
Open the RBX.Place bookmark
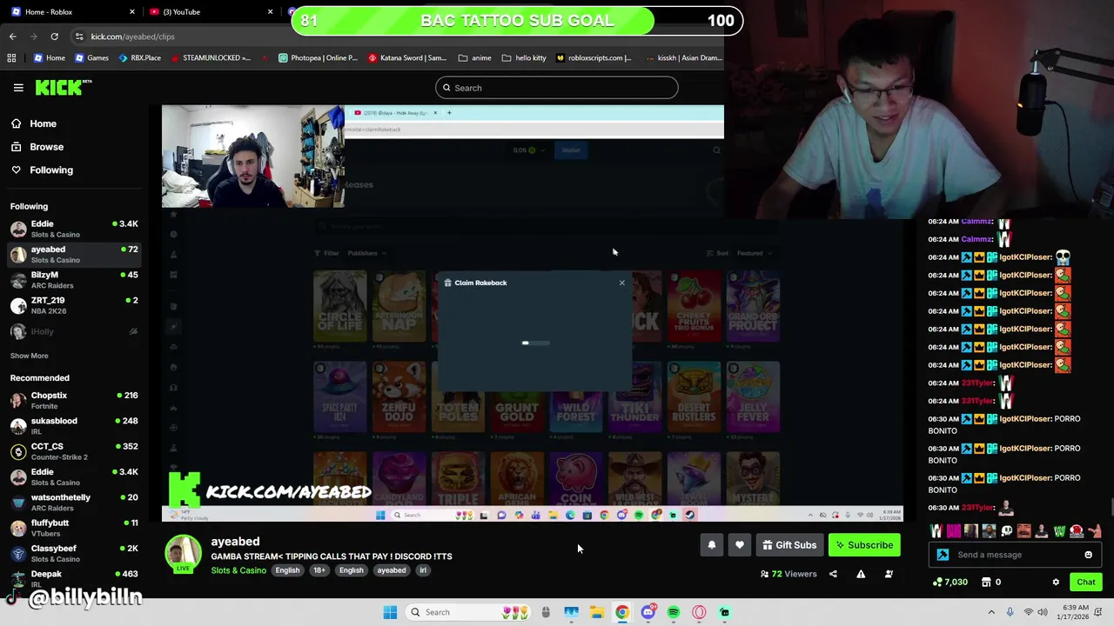click(x=139, y=58)
